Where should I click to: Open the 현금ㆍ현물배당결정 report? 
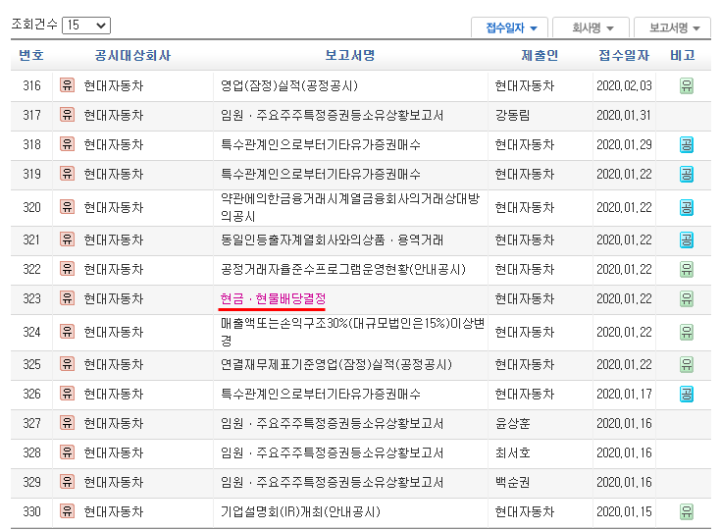click(273, 299)
